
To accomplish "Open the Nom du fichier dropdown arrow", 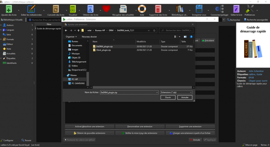I will tap(157, 93).
